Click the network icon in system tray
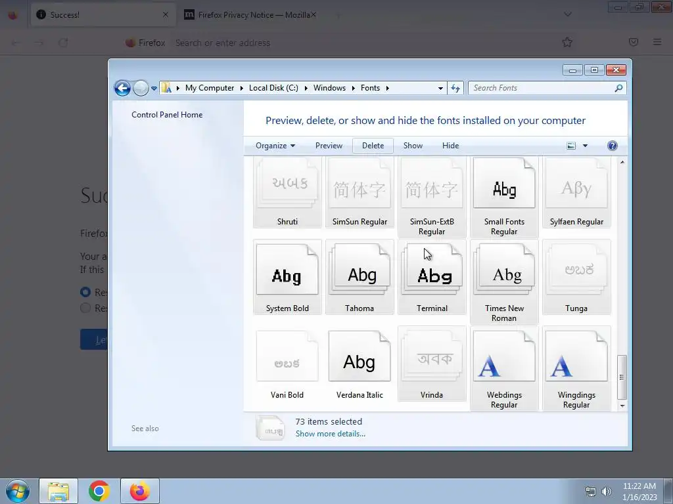Image resolution: width=673 pixels, height=504 pixels. (x=591, y=492)
